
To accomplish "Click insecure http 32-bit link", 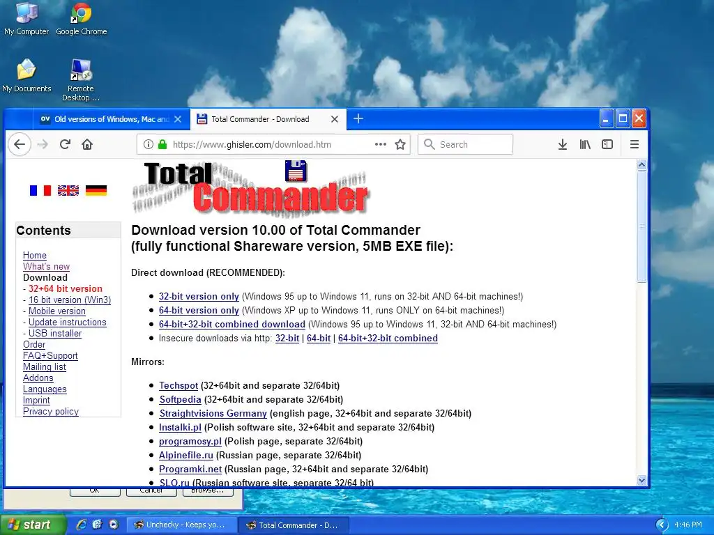I will click(287, 339).
